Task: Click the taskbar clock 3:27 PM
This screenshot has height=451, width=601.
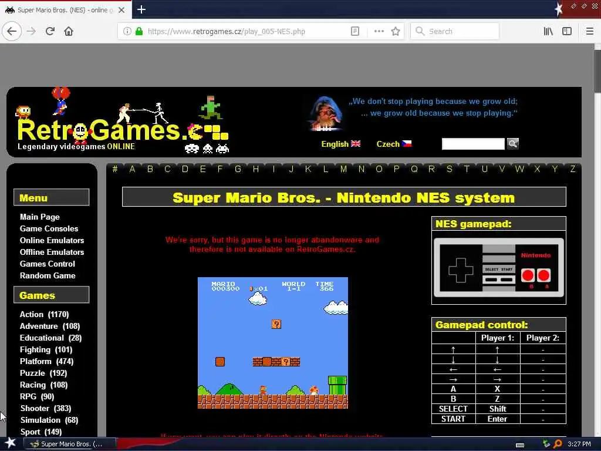Action: point(579,444)
